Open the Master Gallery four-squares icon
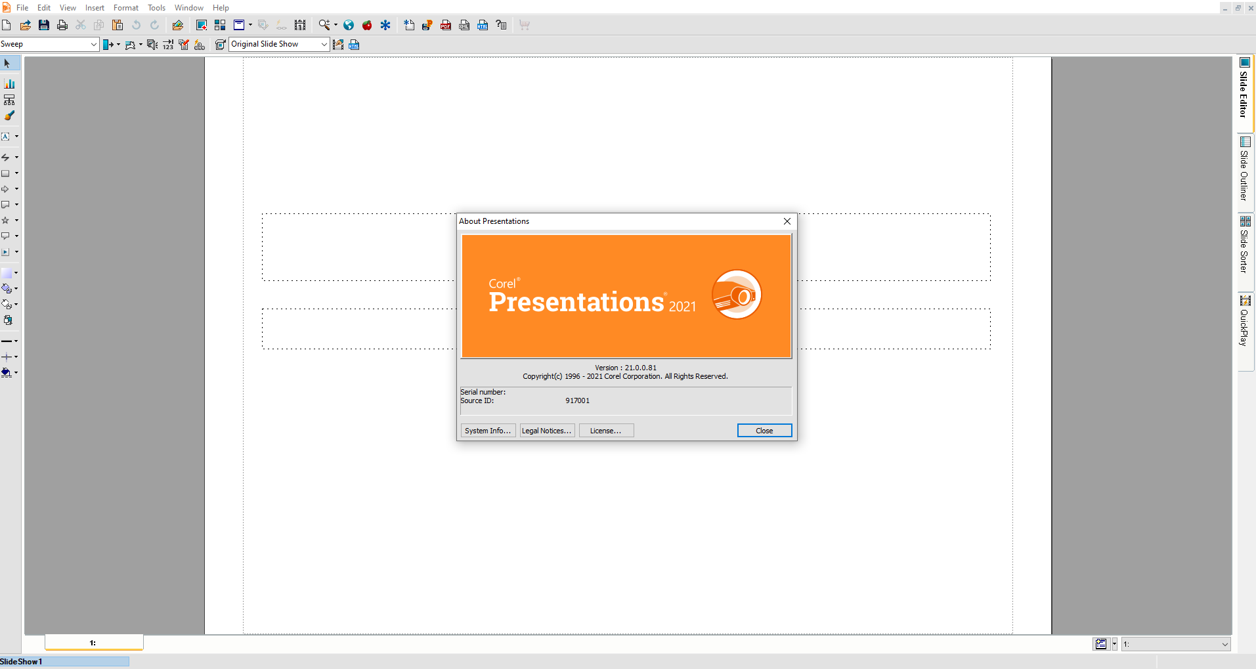The width and height of the screenshot is (1256, 669). pyautogui.click(x=220, y=25)
